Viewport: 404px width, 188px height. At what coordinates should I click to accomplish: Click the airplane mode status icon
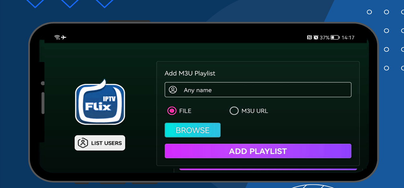pos(64,37)
